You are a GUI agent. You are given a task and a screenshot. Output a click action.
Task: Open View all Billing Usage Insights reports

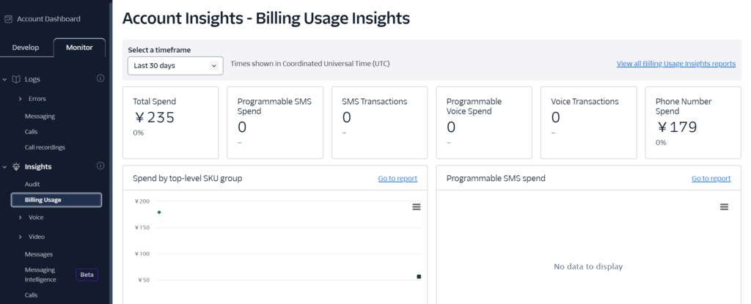coord(675,64)
